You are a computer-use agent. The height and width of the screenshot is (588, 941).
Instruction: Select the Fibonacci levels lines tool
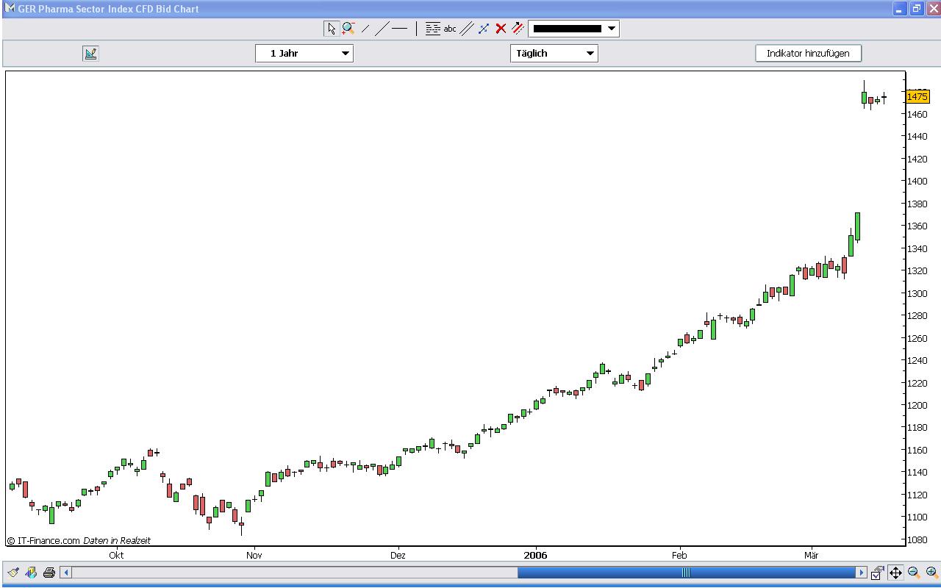(x=432, y=29)
